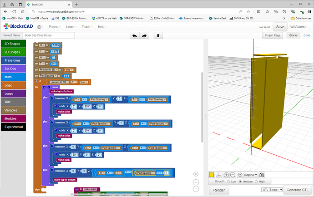Click the Undo arrow button
The height and width of the screenshot is (197, 314).
(x=135, y=35)
